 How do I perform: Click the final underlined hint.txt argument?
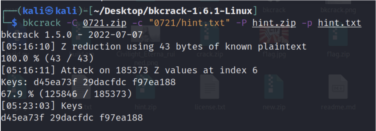tap(340, 23)
